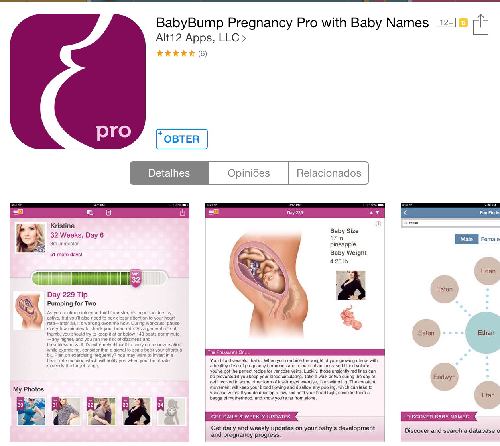
Task: Open the star ratings with 6 reviews
Action: pos(181,53)
